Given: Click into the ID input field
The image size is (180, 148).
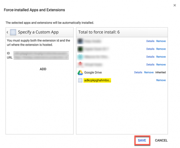Looking at the screenshot, I should click(x=41, y=53).
